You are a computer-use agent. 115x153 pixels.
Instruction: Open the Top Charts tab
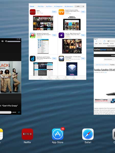(x=49, y=78)
